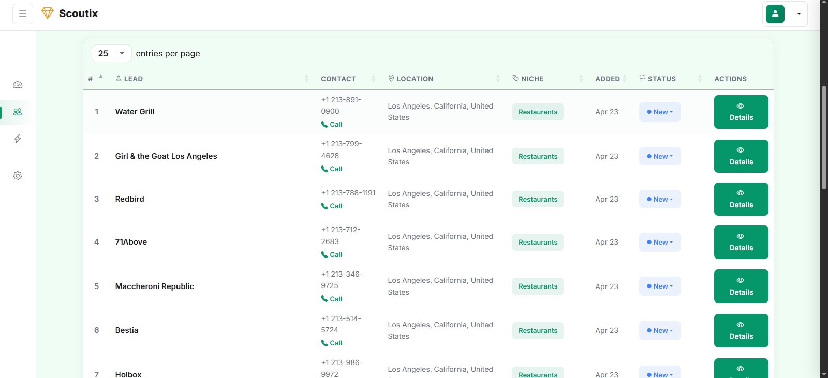The height and width of the screenshot is (378, 828).
Task: Sort the table by Status column
Action: tap(671, 79)
